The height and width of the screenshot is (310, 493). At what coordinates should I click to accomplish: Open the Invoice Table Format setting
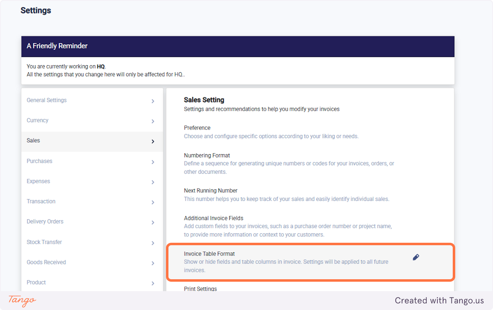point(310,262)
